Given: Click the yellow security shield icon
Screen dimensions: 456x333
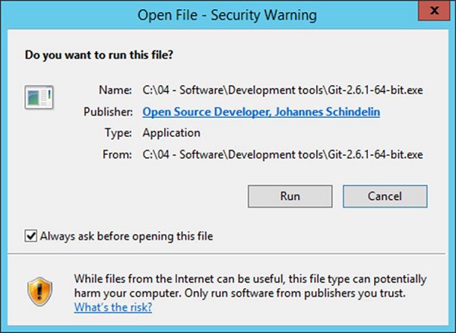Looking at the screenshot, I should [38, 291].
